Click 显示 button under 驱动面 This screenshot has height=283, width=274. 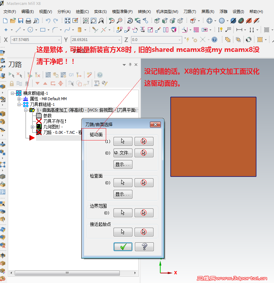click(x=123, y=164)
